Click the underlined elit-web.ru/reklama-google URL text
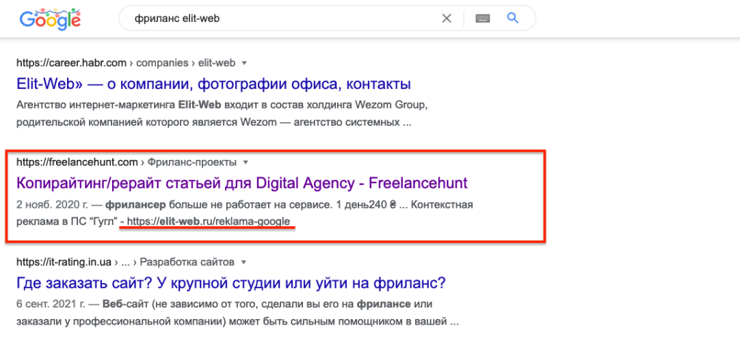 pyautogui.click(x=208, y=221)
